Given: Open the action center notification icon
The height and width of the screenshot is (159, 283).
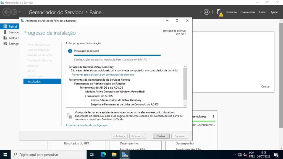Looking at the screenshot, I should [x=276, y=155].
